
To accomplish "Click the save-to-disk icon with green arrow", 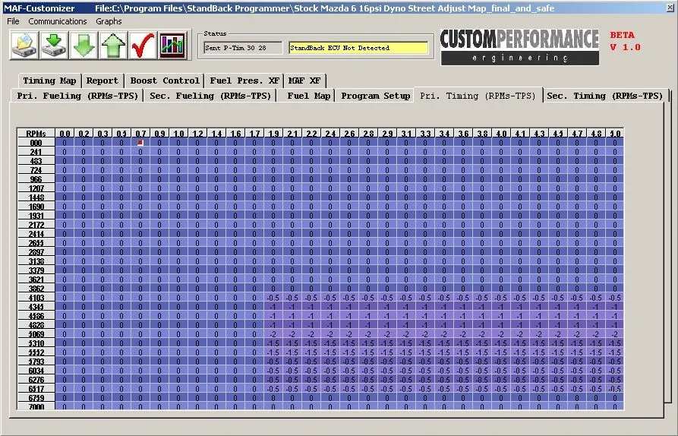I will point(53,46).
